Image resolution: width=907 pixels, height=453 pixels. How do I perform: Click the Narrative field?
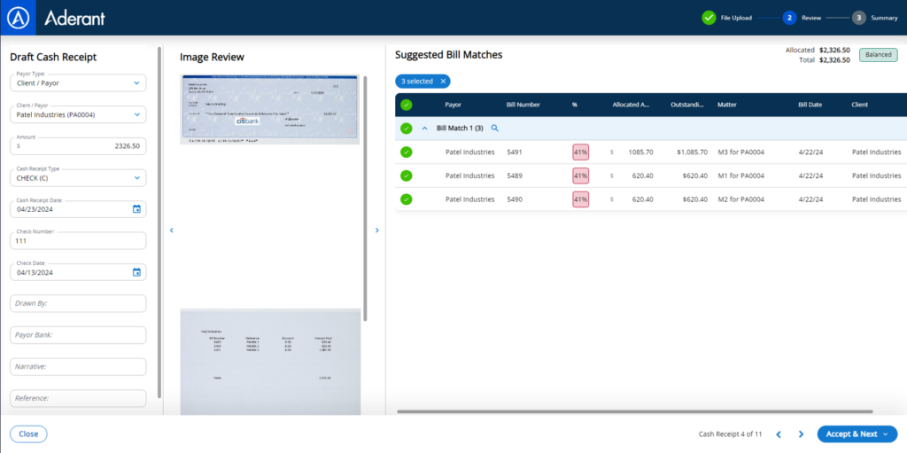pos(78,367)
